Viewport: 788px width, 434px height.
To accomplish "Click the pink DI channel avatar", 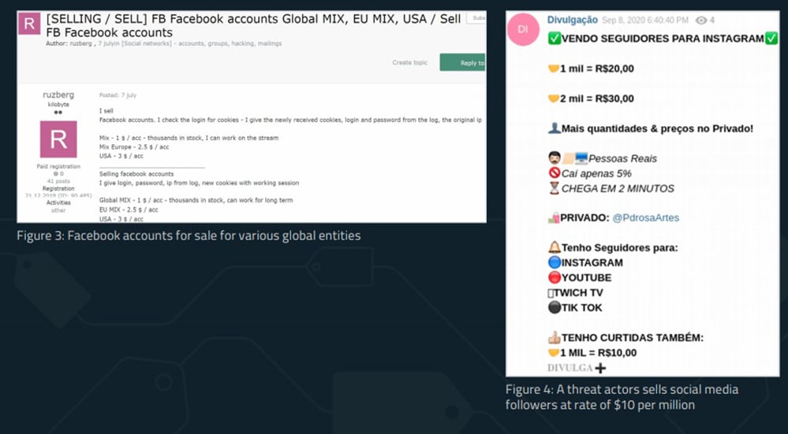I will coord(523,30).
